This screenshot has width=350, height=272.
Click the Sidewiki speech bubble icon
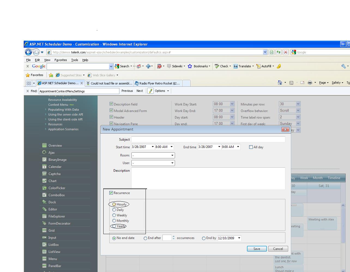pos(169,66)
